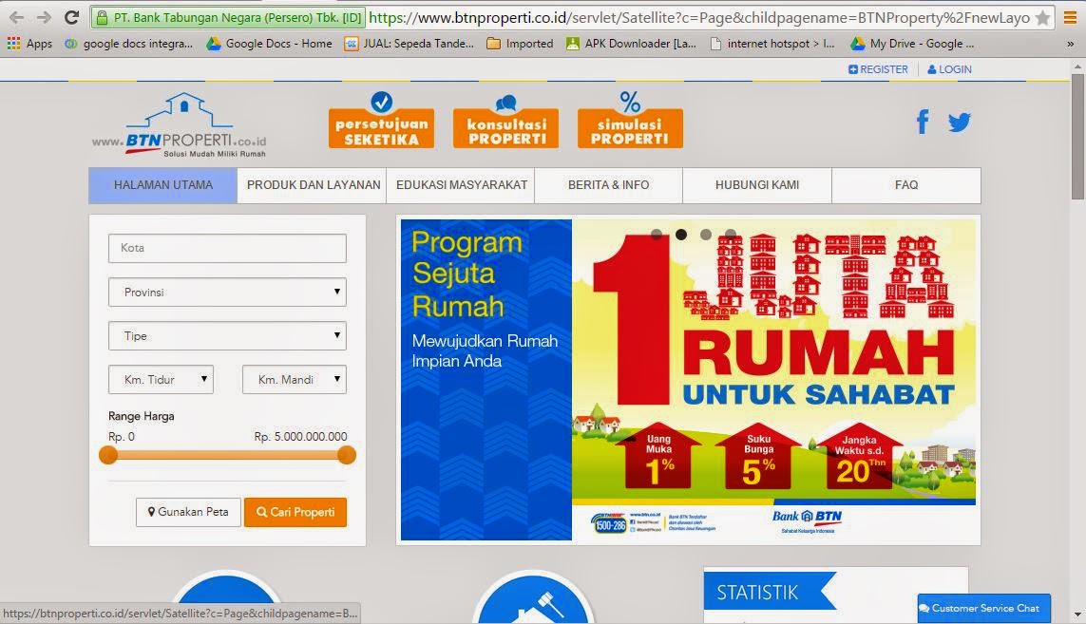Viewport: 1086px width, 624px height.
Task: Open the Apps bookmarks shortcut
Action: pos(29,44)
